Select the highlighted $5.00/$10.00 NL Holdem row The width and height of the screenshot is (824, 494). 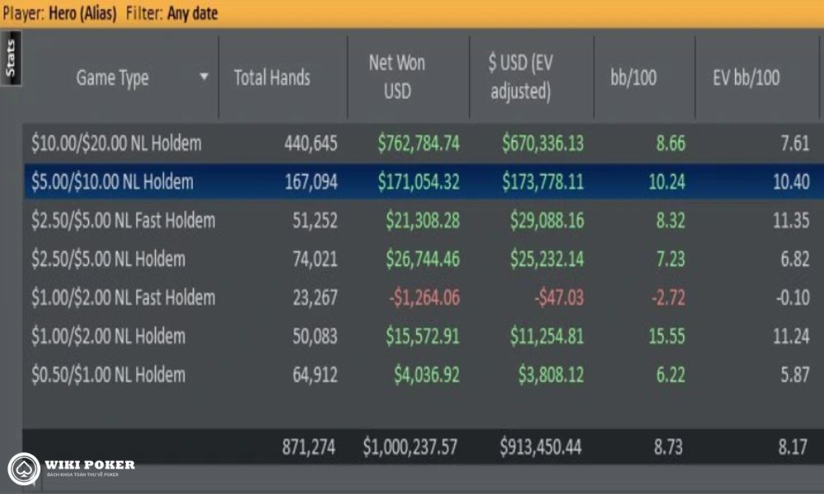[423, 182]
